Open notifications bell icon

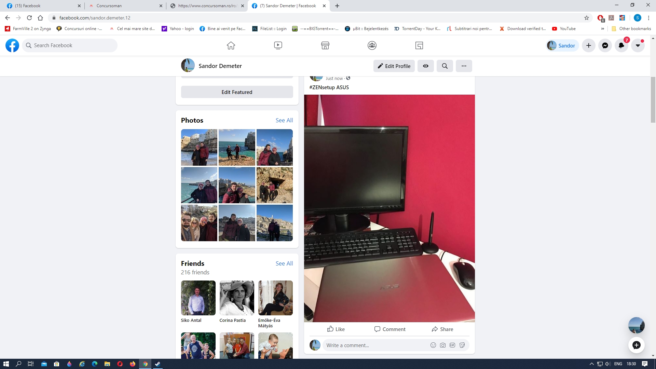point(621,45)
